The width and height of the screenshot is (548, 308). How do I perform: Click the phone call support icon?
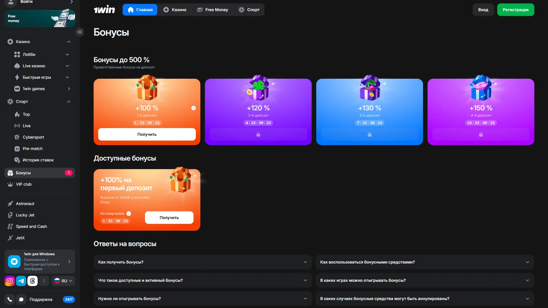tap(10, 299)
